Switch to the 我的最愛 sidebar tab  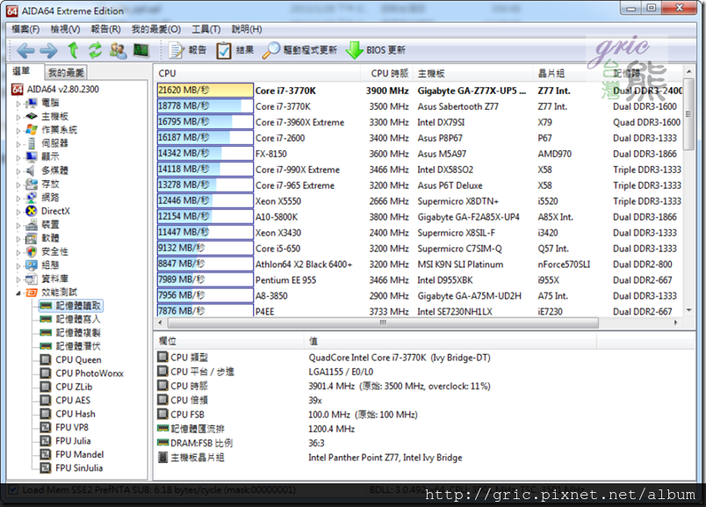pyautogui.click(x=66, y=73)
